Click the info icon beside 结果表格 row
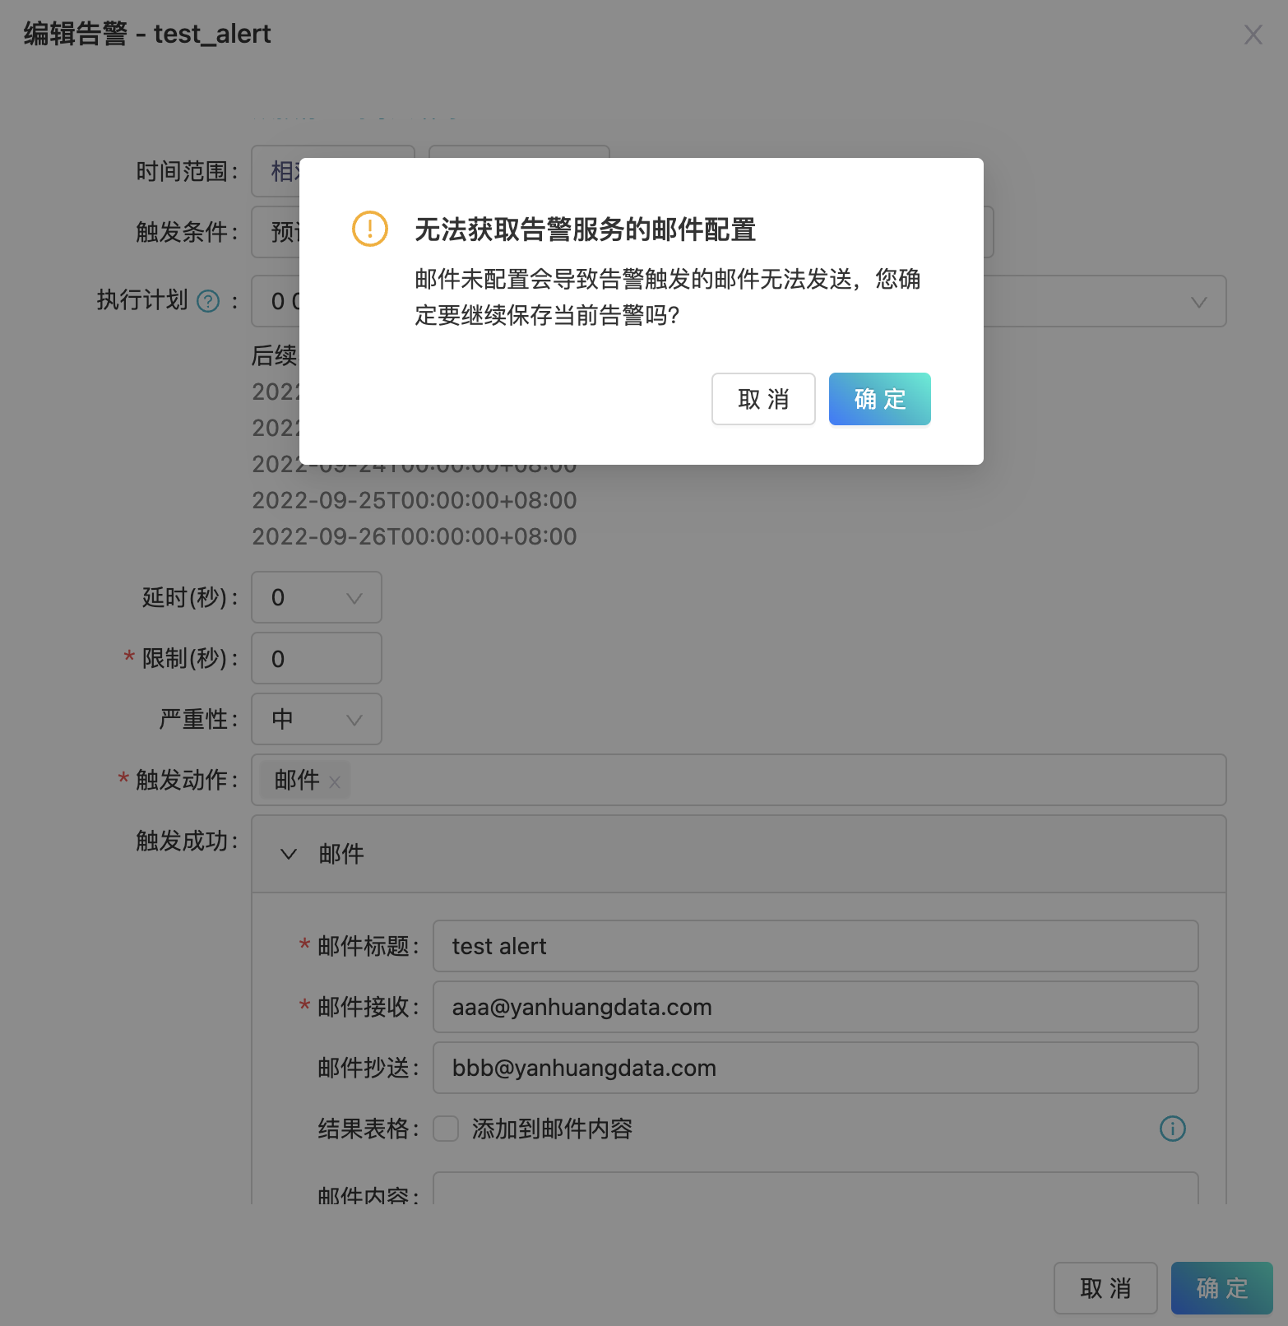The width and height of the screenshot is (1288, 1326). pyautogui.click(x=1172, y=1129)
